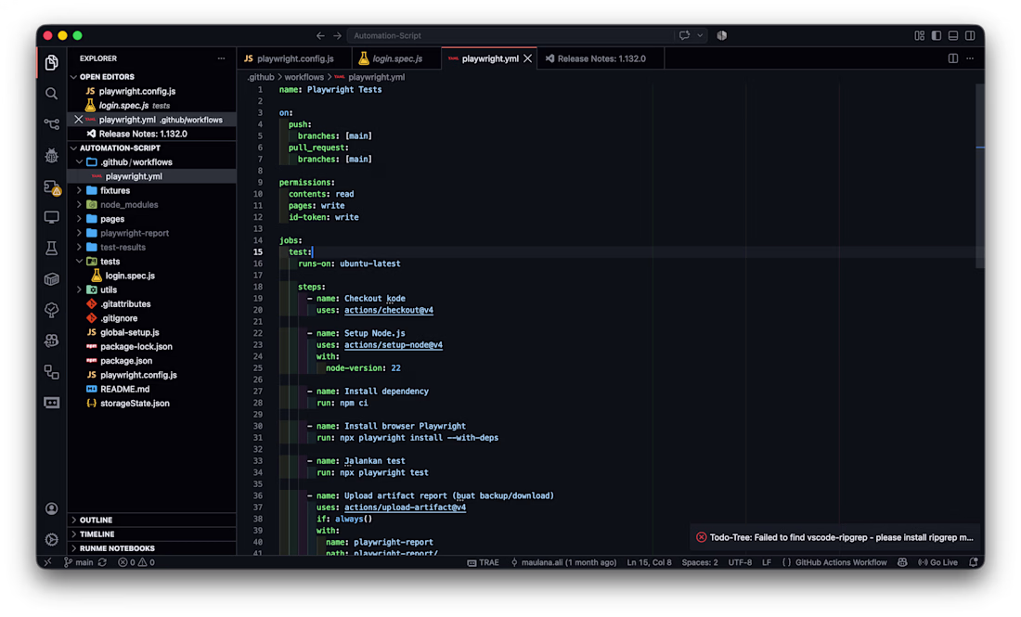Open the Testing beaker view
The height and width of the screenshot is (617, 1021).
(x=51, y=248)
